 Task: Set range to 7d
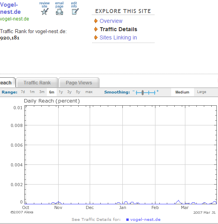[x=23, y=92]
